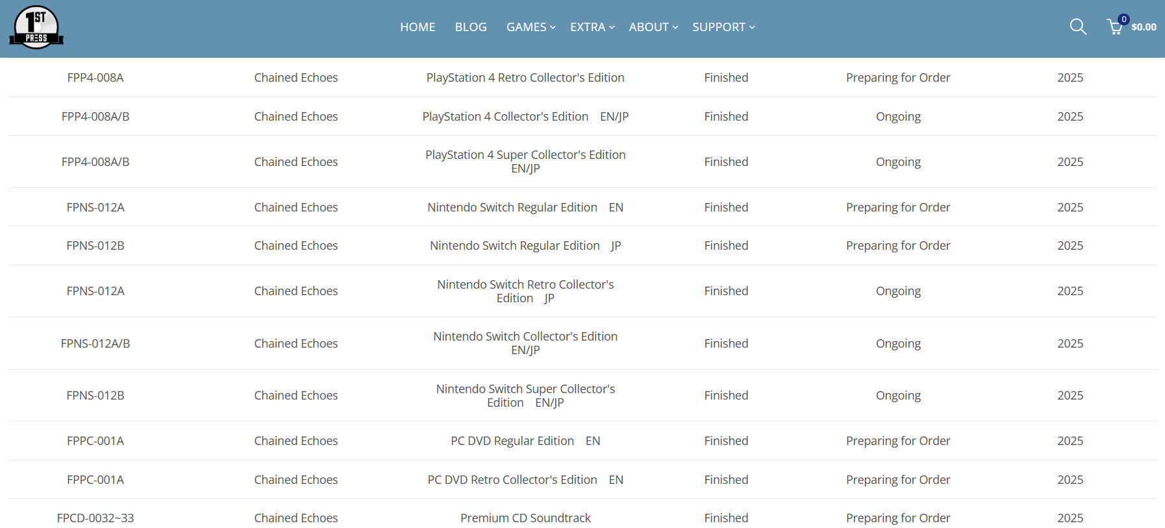Select PlayStation 4 Retro Collector's Edition text
The image size is (1165, 528).
525,78
